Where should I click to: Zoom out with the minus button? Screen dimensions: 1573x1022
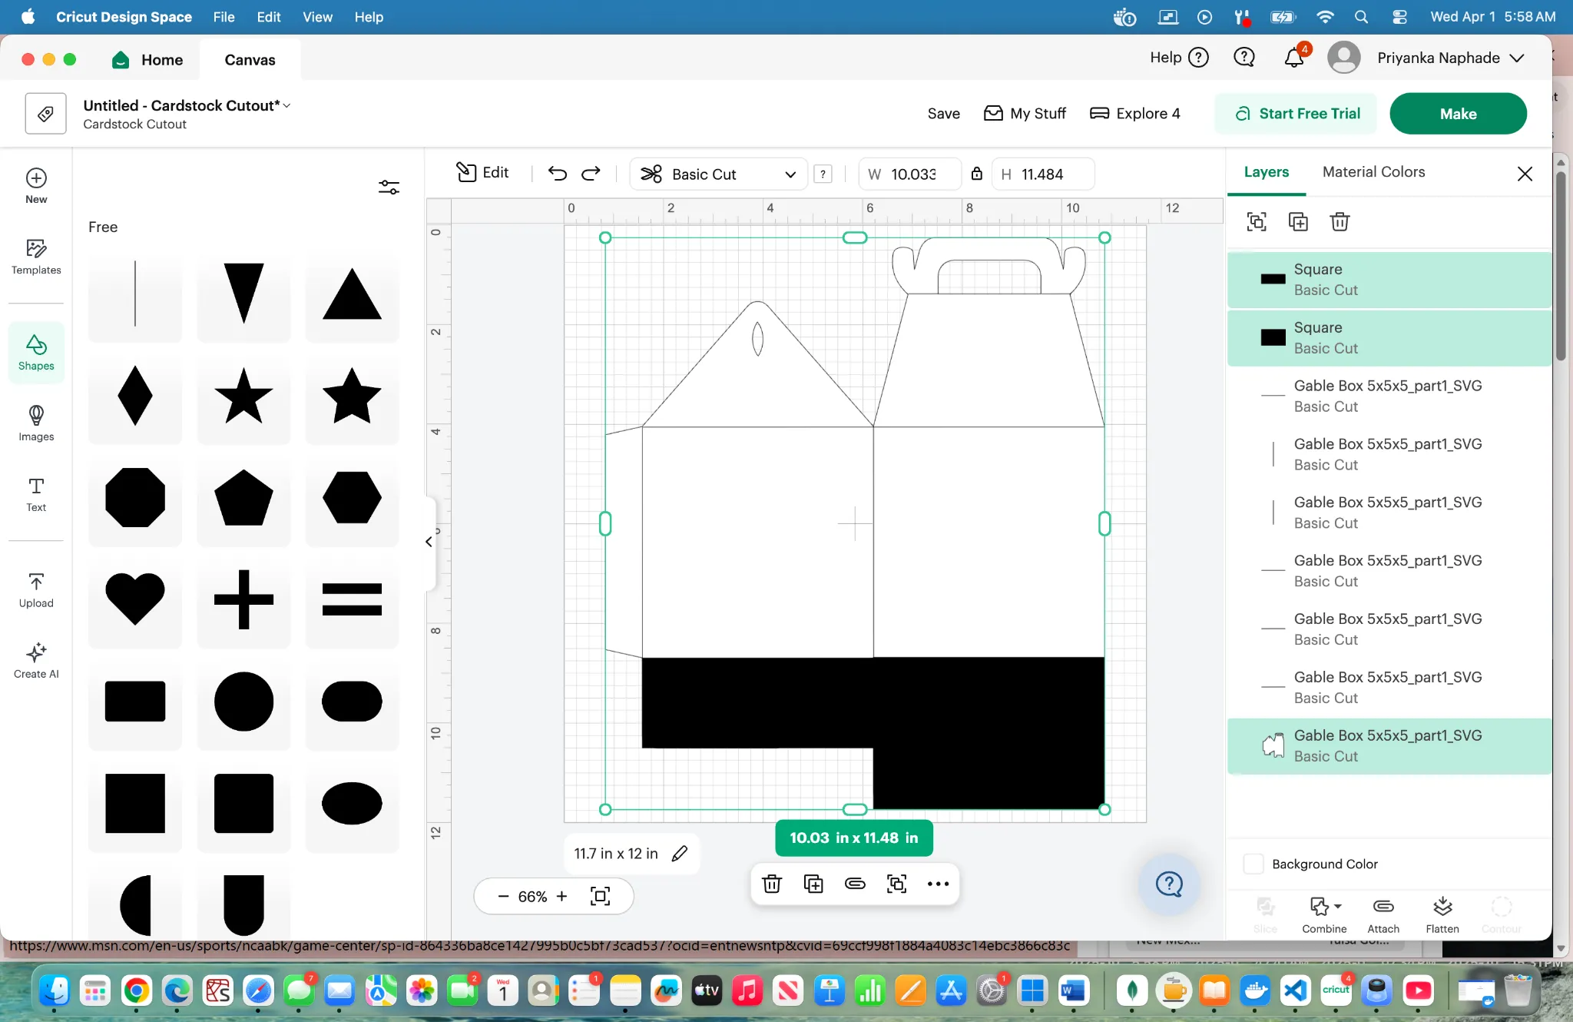point(503,896)
